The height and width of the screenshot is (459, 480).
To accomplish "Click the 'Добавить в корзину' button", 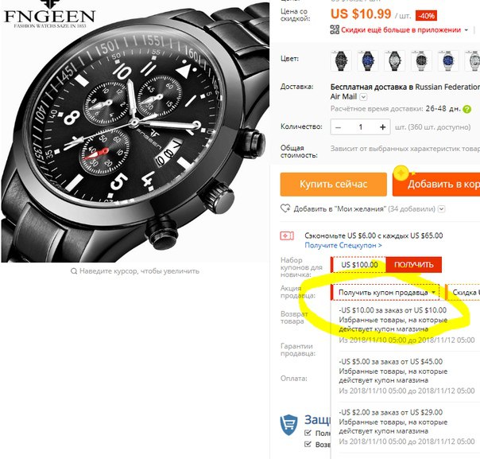I will click(x=436, y=184).
